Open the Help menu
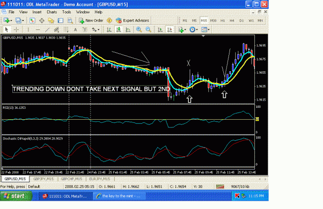Screen dimensions: 323x209 point(99,12)
